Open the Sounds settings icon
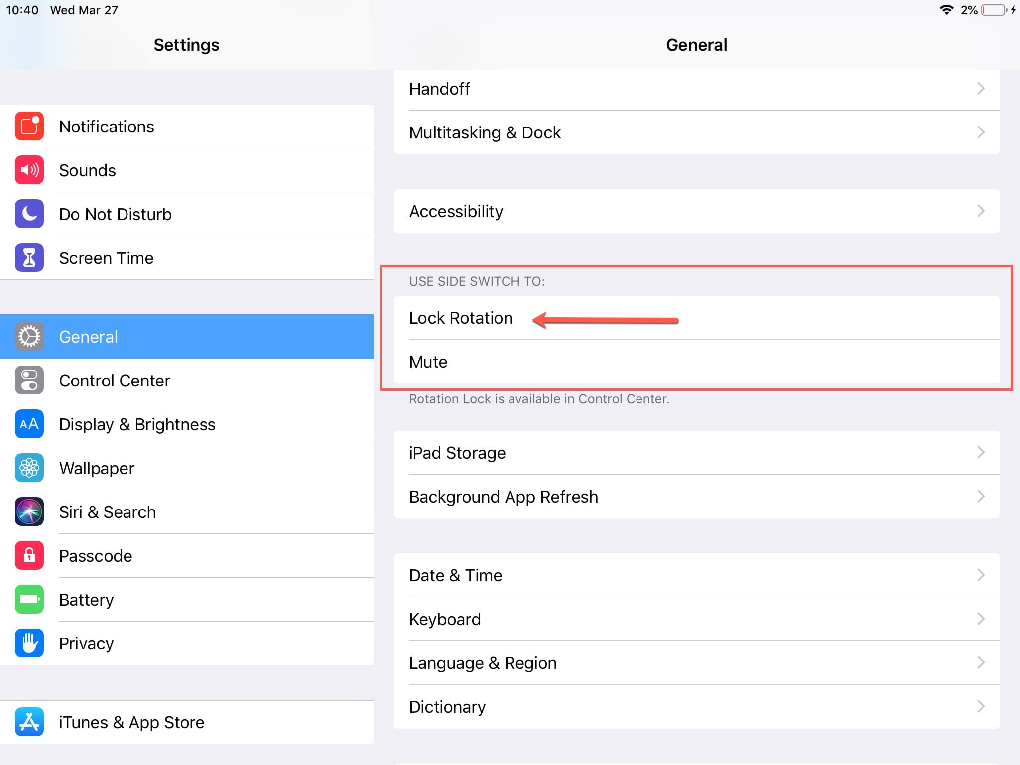Viewport: 1020px width, 765px height. pyautogui.click(x=30, y=170)
